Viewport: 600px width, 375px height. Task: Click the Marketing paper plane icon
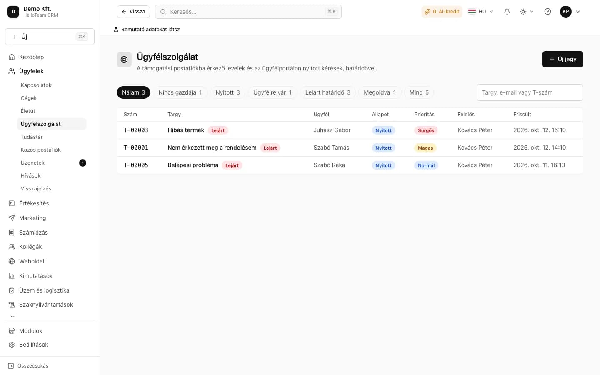click(x=12, y=218)
